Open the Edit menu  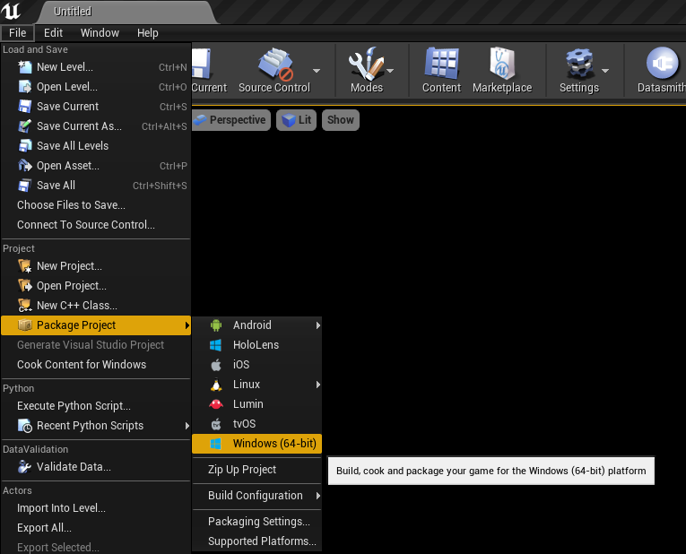point(53,33)
